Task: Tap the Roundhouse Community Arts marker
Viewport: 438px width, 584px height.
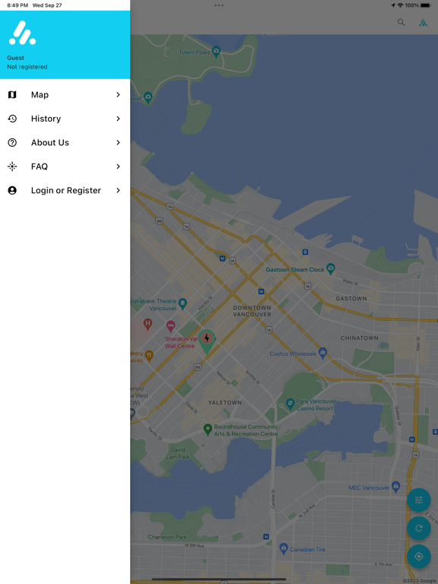Action: [x=208, y=429]
